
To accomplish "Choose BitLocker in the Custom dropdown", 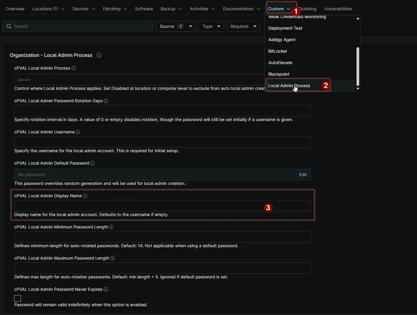I will point(277,51).
